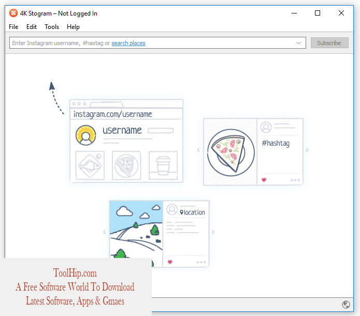This screenshot has width=360, height=316.
Task: Click the Instagram username search field
Action: tap(157, 43)
